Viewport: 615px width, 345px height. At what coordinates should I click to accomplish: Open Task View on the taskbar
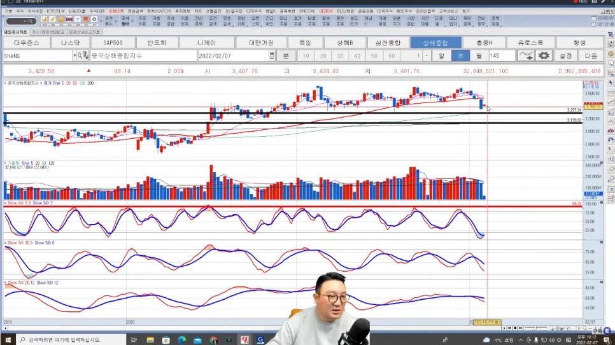134,340
